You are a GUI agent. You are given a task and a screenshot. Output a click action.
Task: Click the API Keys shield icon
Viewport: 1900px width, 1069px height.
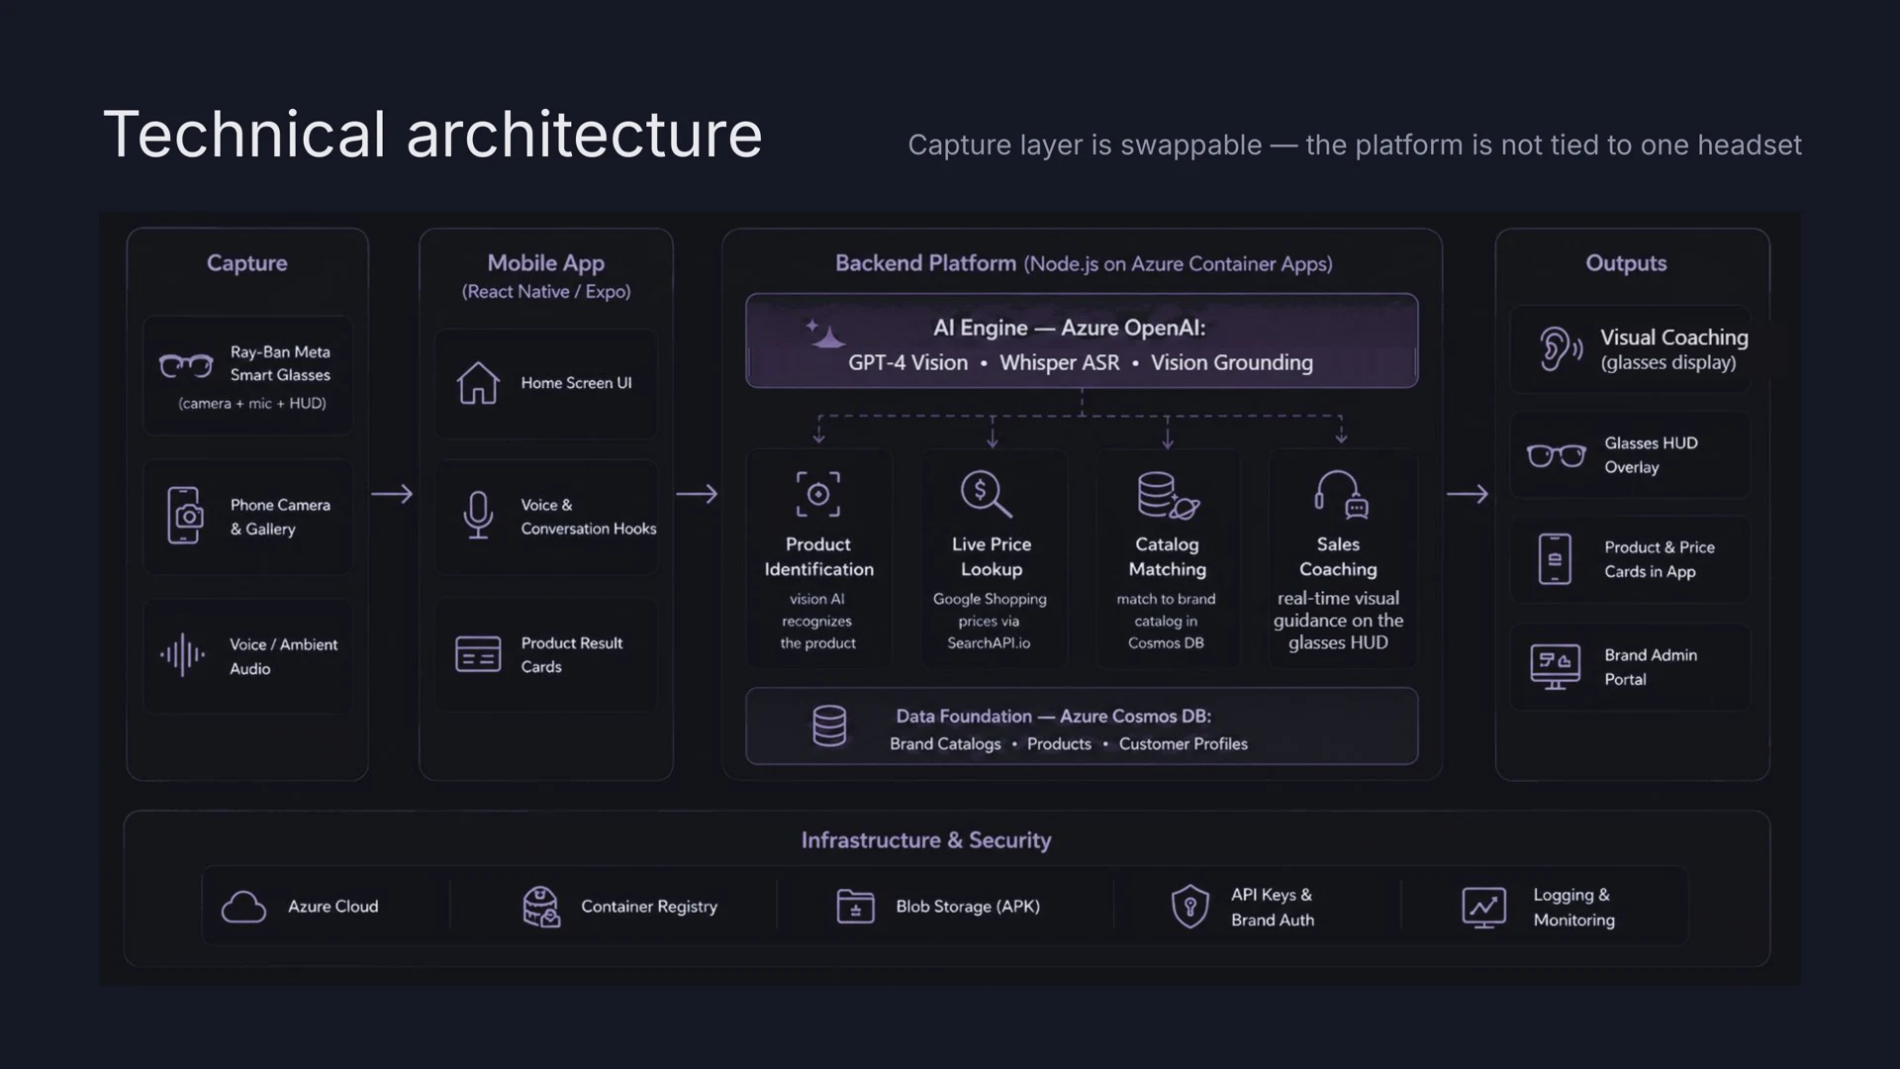click(1189, 907)
